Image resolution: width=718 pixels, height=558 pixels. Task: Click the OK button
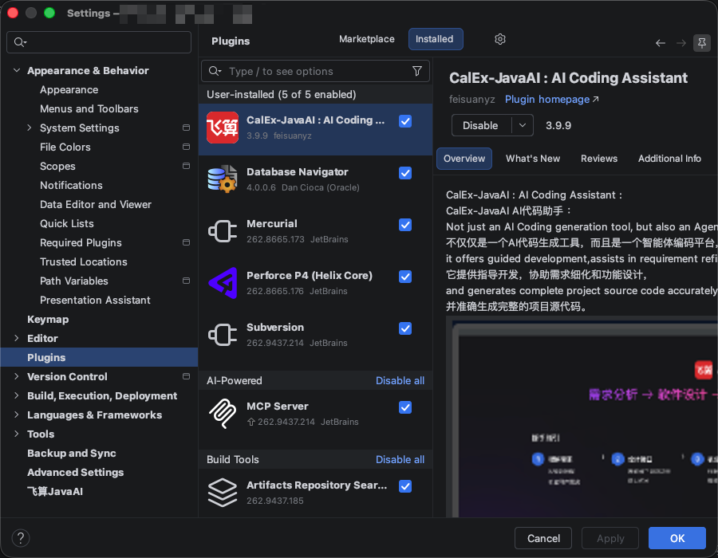677,538
